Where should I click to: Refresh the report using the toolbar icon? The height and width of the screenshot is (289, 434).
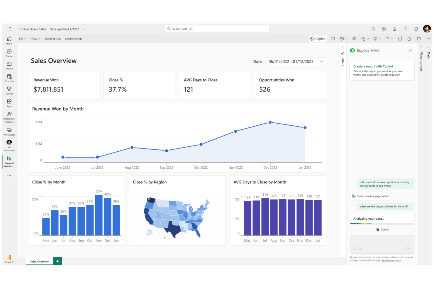pos(400,38)
